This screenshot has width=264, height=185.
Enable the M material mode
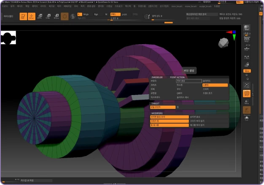(x=106, y=14)
